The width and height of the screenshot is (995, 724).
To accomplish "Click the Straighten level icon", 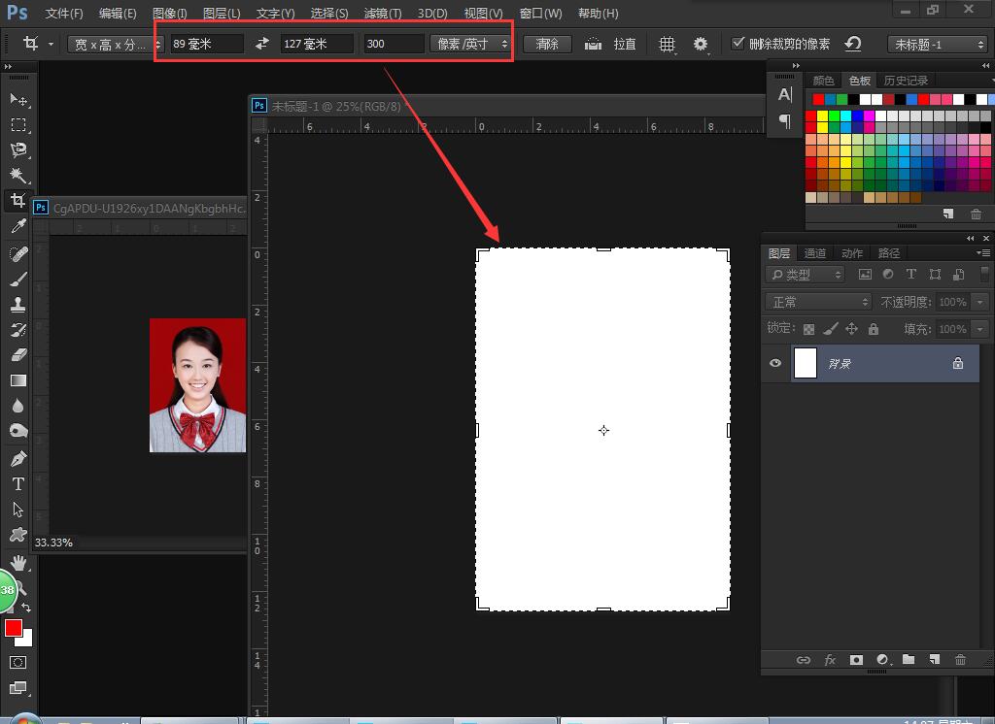I will point(593,44).
